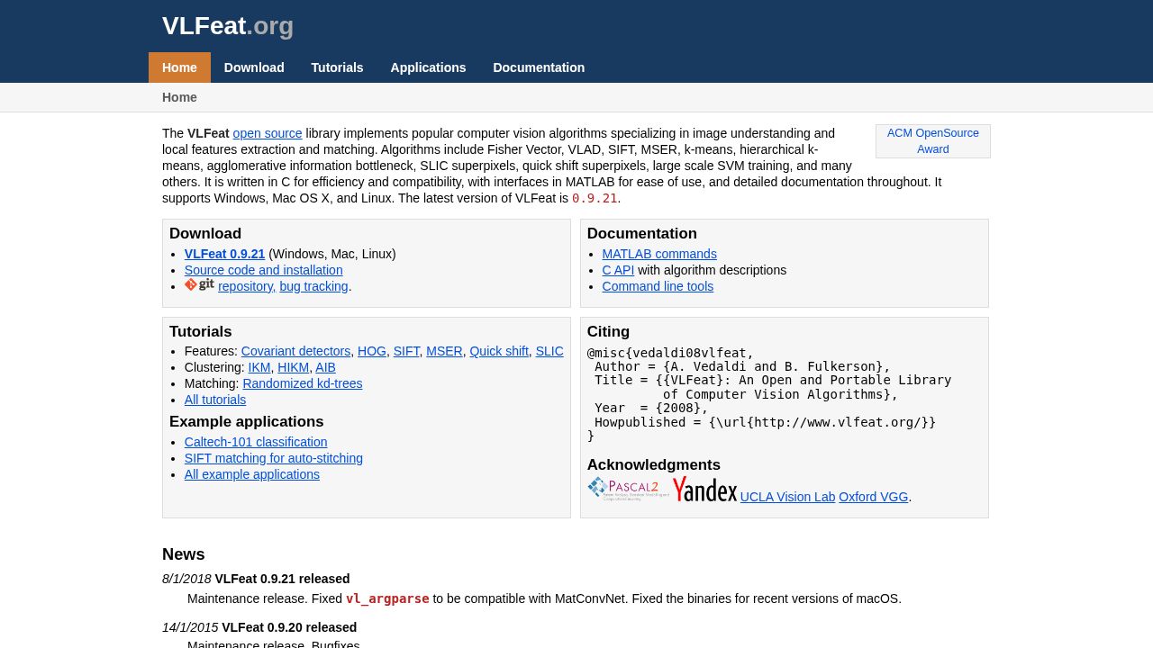Open MATLAB commands documentation
This screenshot has height=648, width=1153.
[659, 254]
